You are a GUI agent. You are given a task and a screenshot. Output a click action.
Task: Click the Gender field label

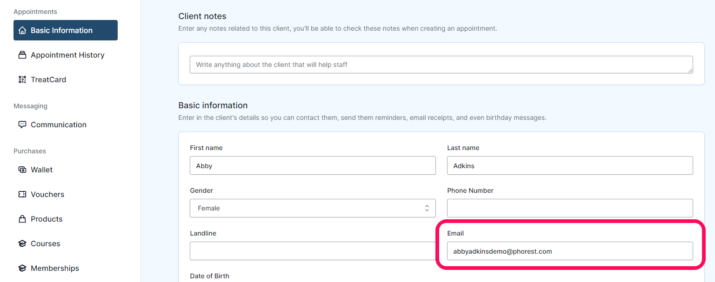tap(201, 190)
